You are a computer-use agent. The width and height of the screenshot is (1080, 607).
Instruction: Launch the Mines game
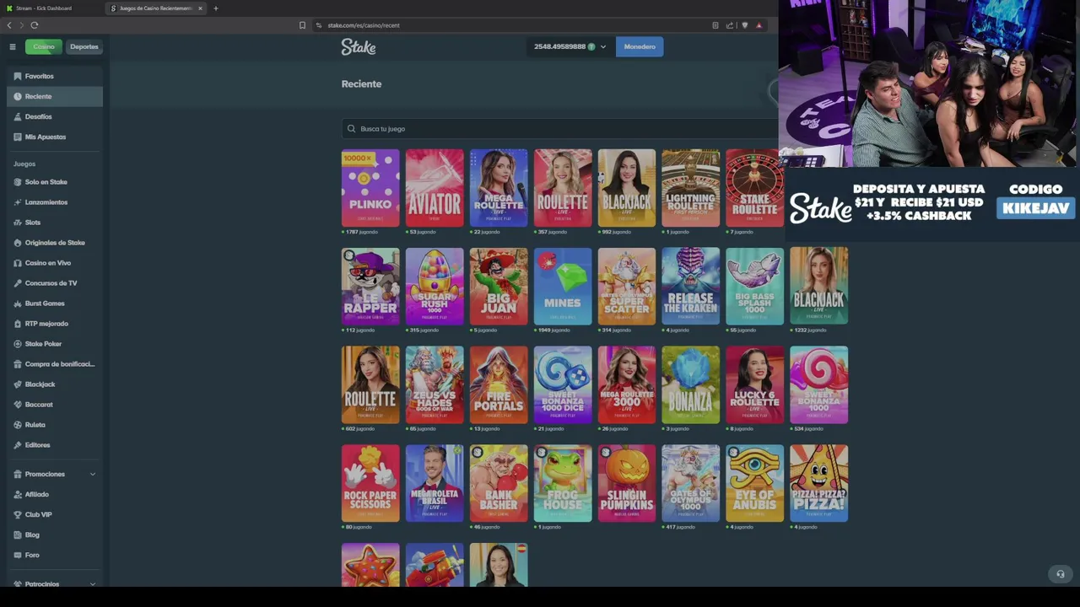563,287
